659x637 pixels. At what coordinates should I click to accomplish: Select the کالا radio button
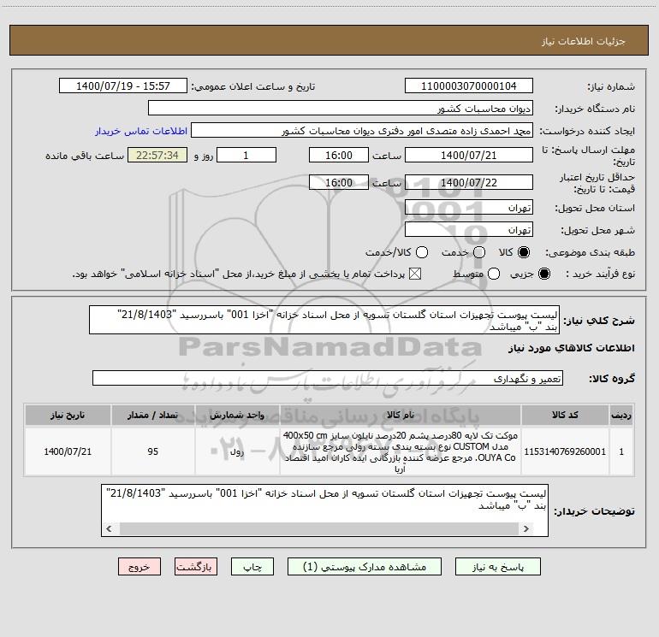click(524, 252)
